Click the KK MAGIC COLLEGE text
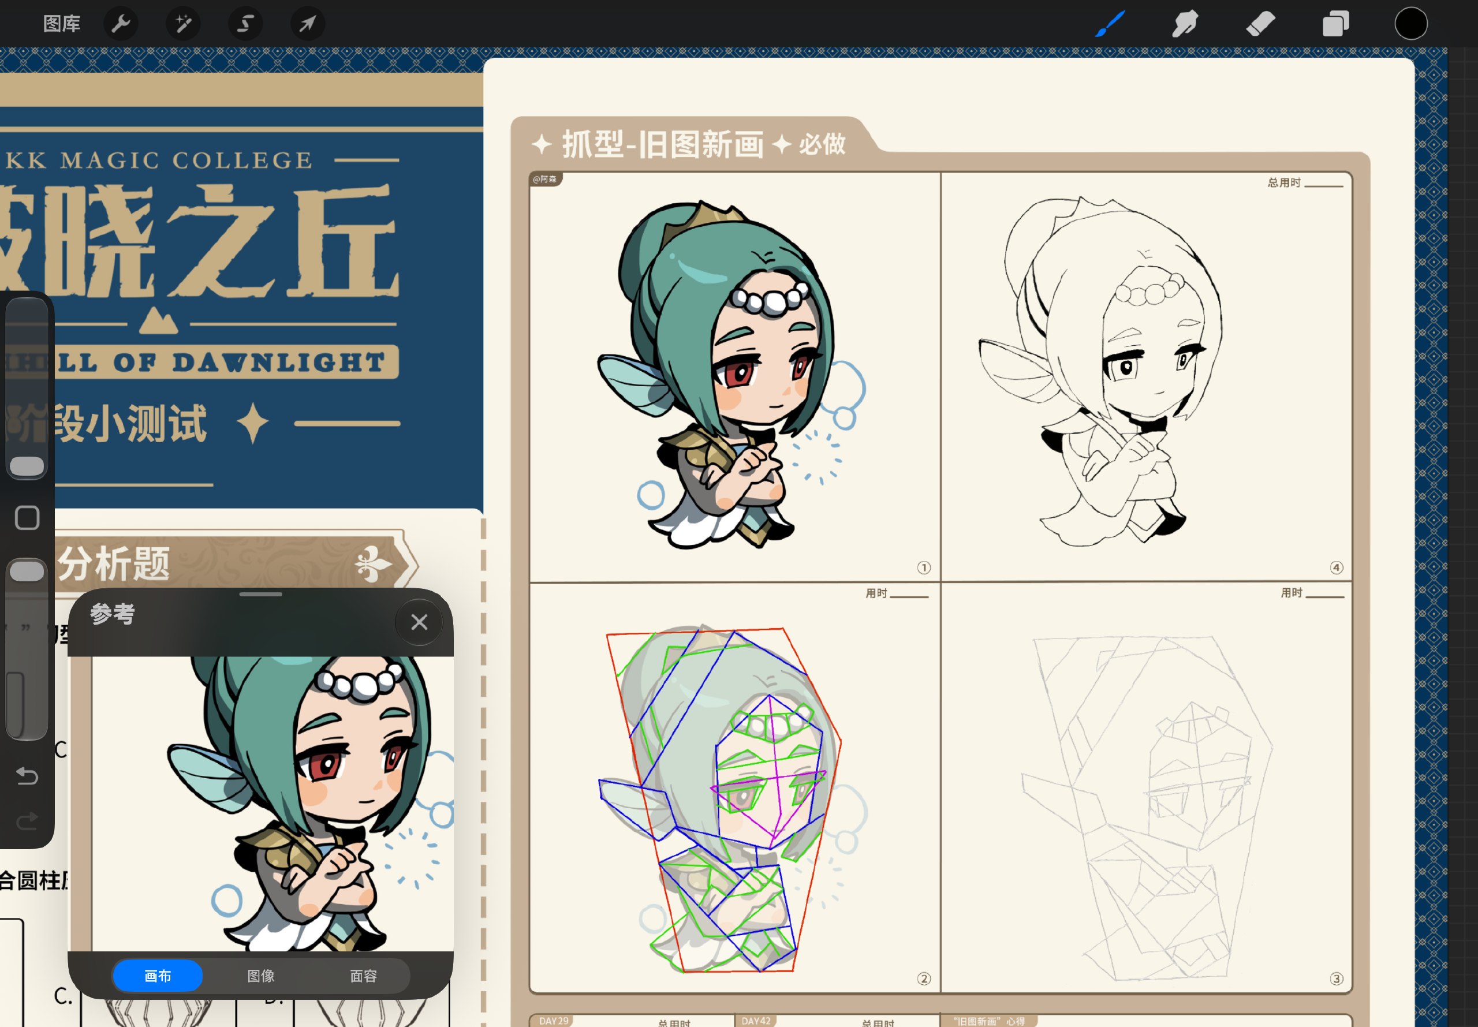Screen dimensions: 1478x1027 [159, 160]
